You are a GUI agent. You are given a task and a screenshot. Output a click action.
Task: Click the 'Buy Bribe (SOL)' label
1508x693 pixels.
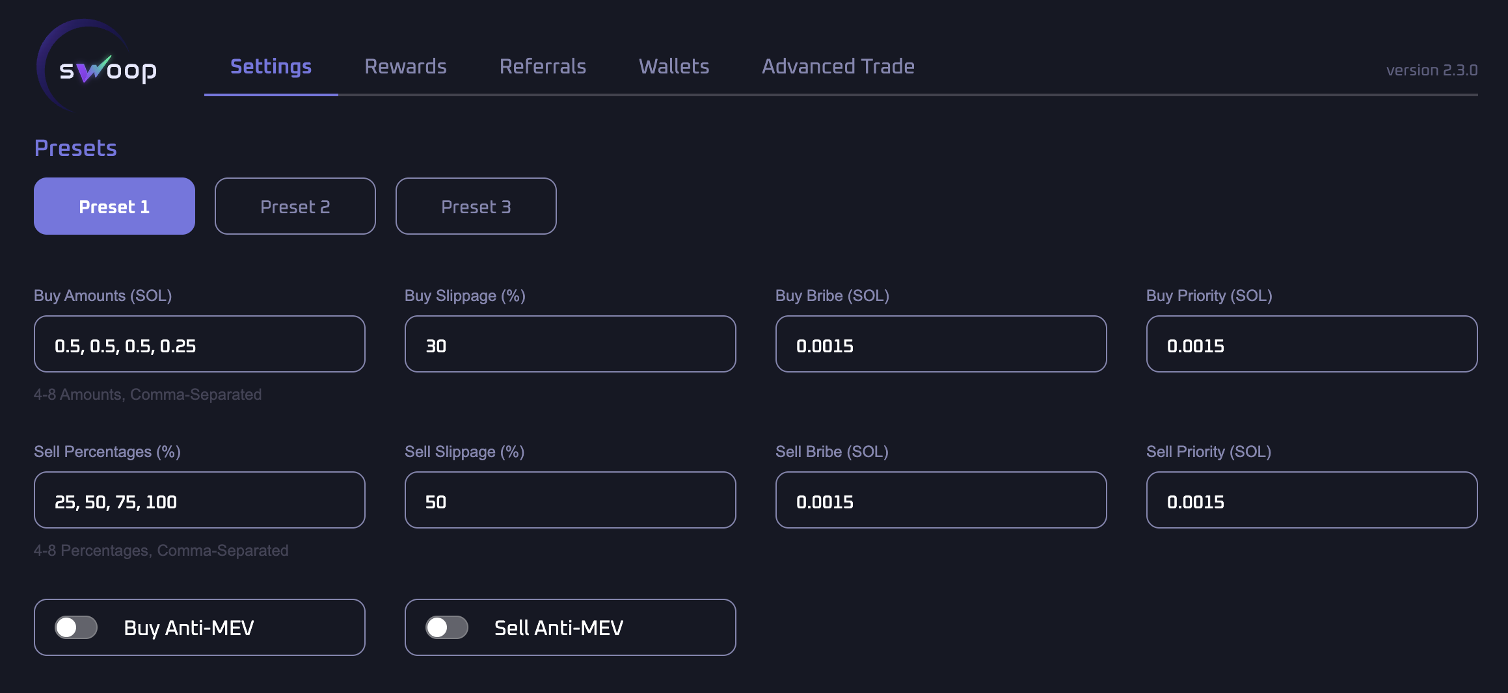(833, 296)
